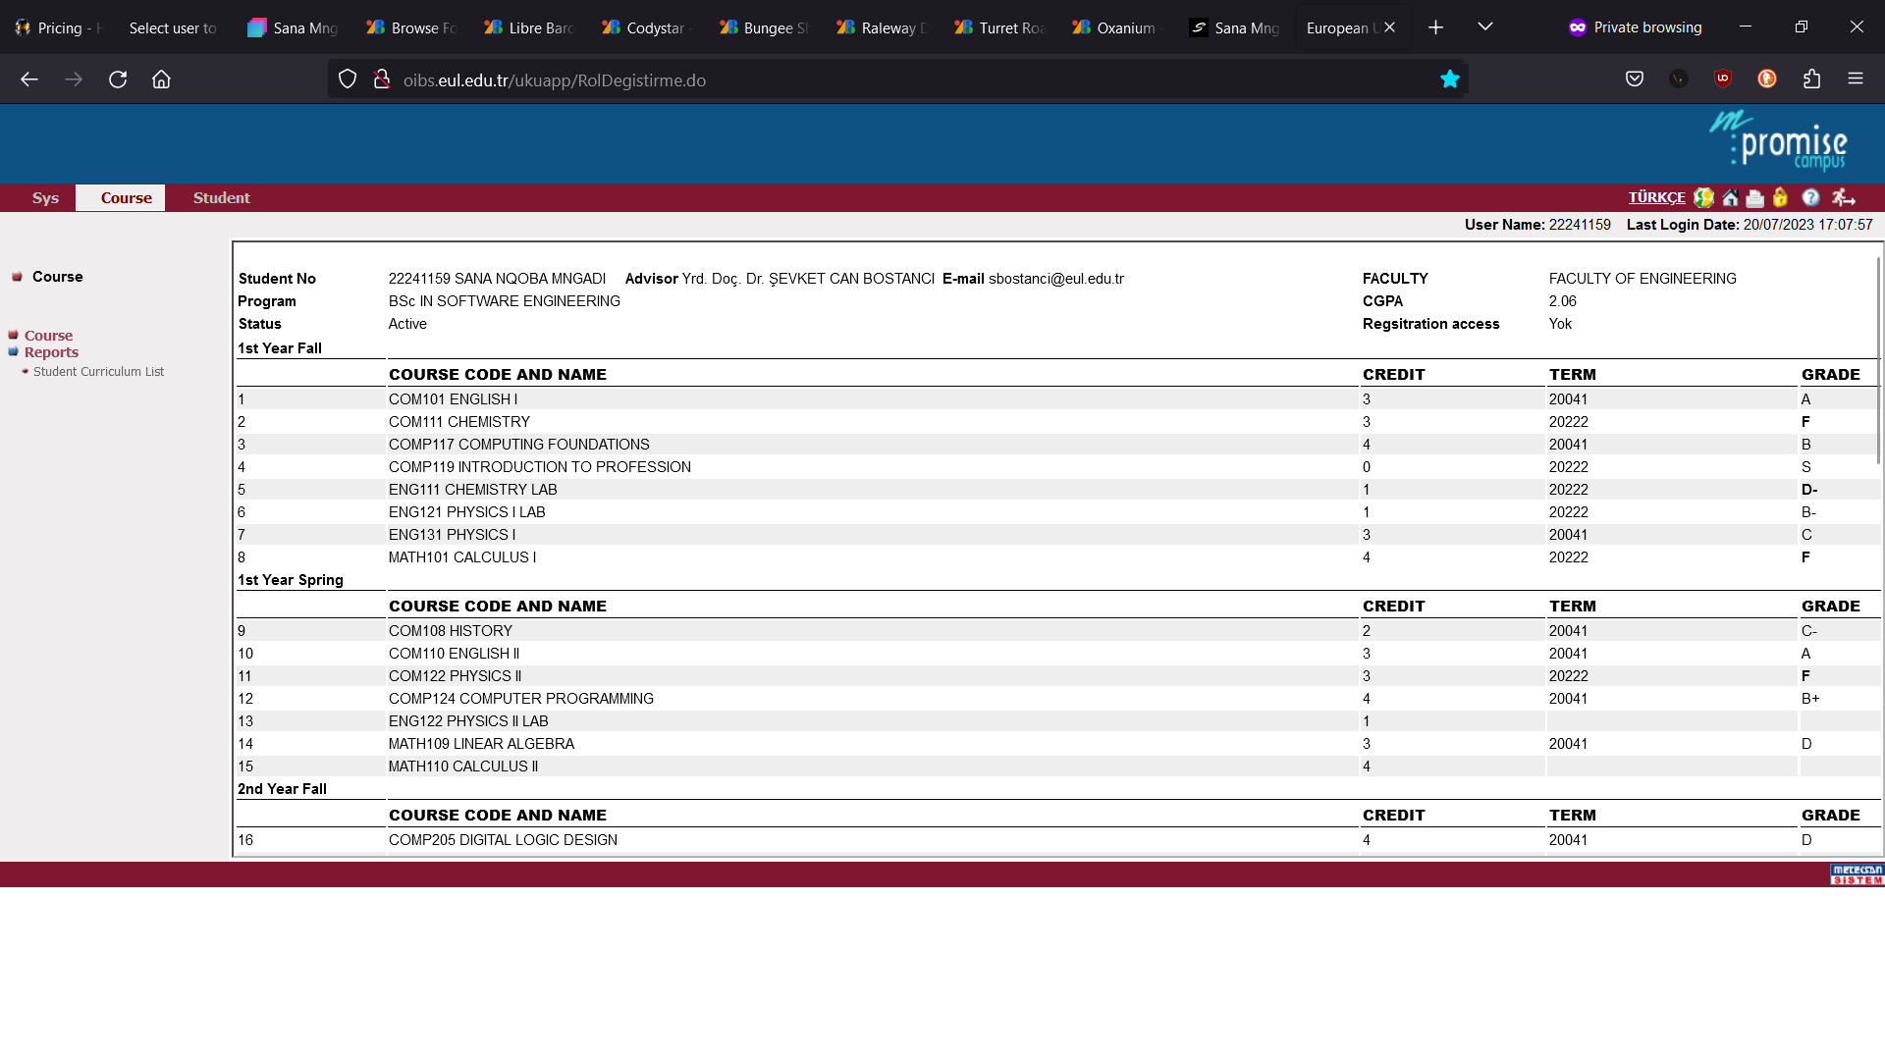
Task: Open the orange circular extension icon
Action: tap(1767, 79)
